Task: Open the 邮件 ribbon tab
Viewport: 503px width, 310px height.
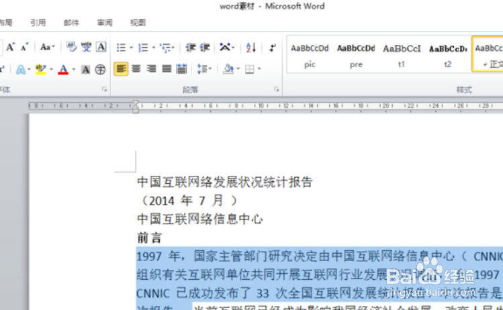Action: (x=71, y=22)
